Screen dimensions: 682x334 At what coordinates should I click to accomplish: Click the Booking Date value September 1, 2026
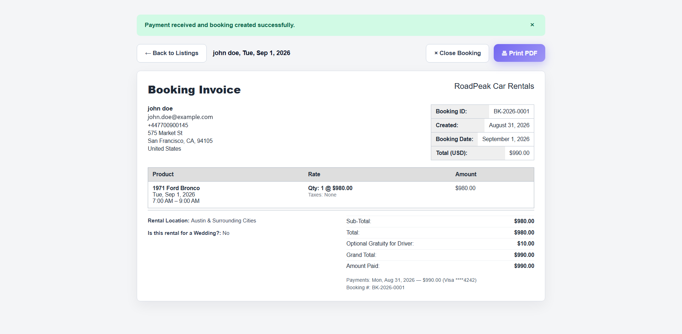coord(506,139)
